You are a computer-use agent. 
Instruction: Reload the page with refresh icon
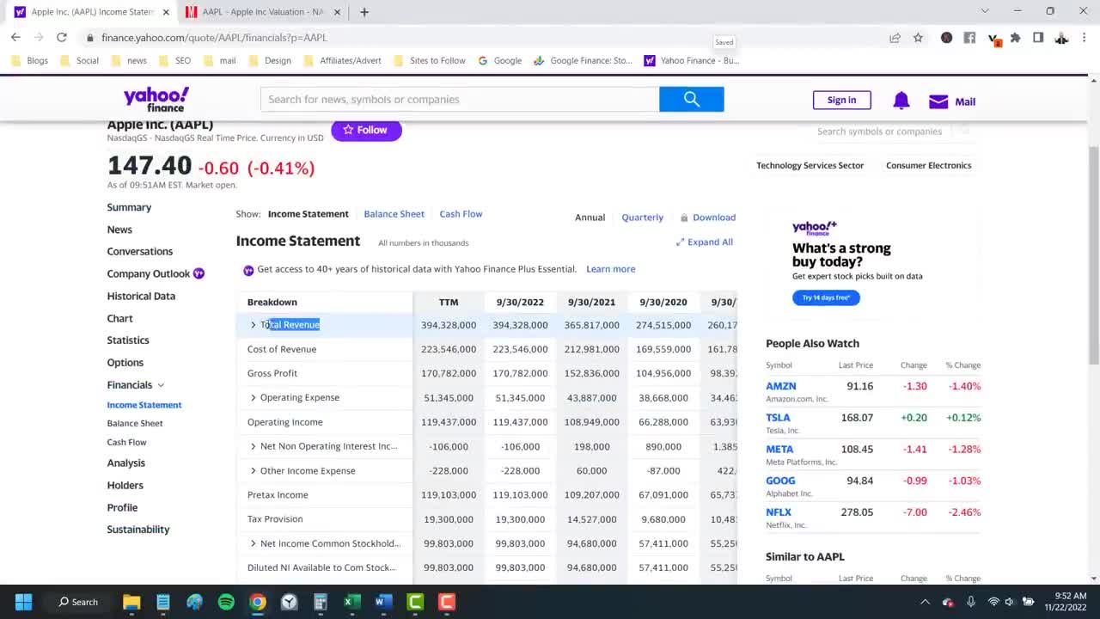pyautogui.click(x=62, y=38)
